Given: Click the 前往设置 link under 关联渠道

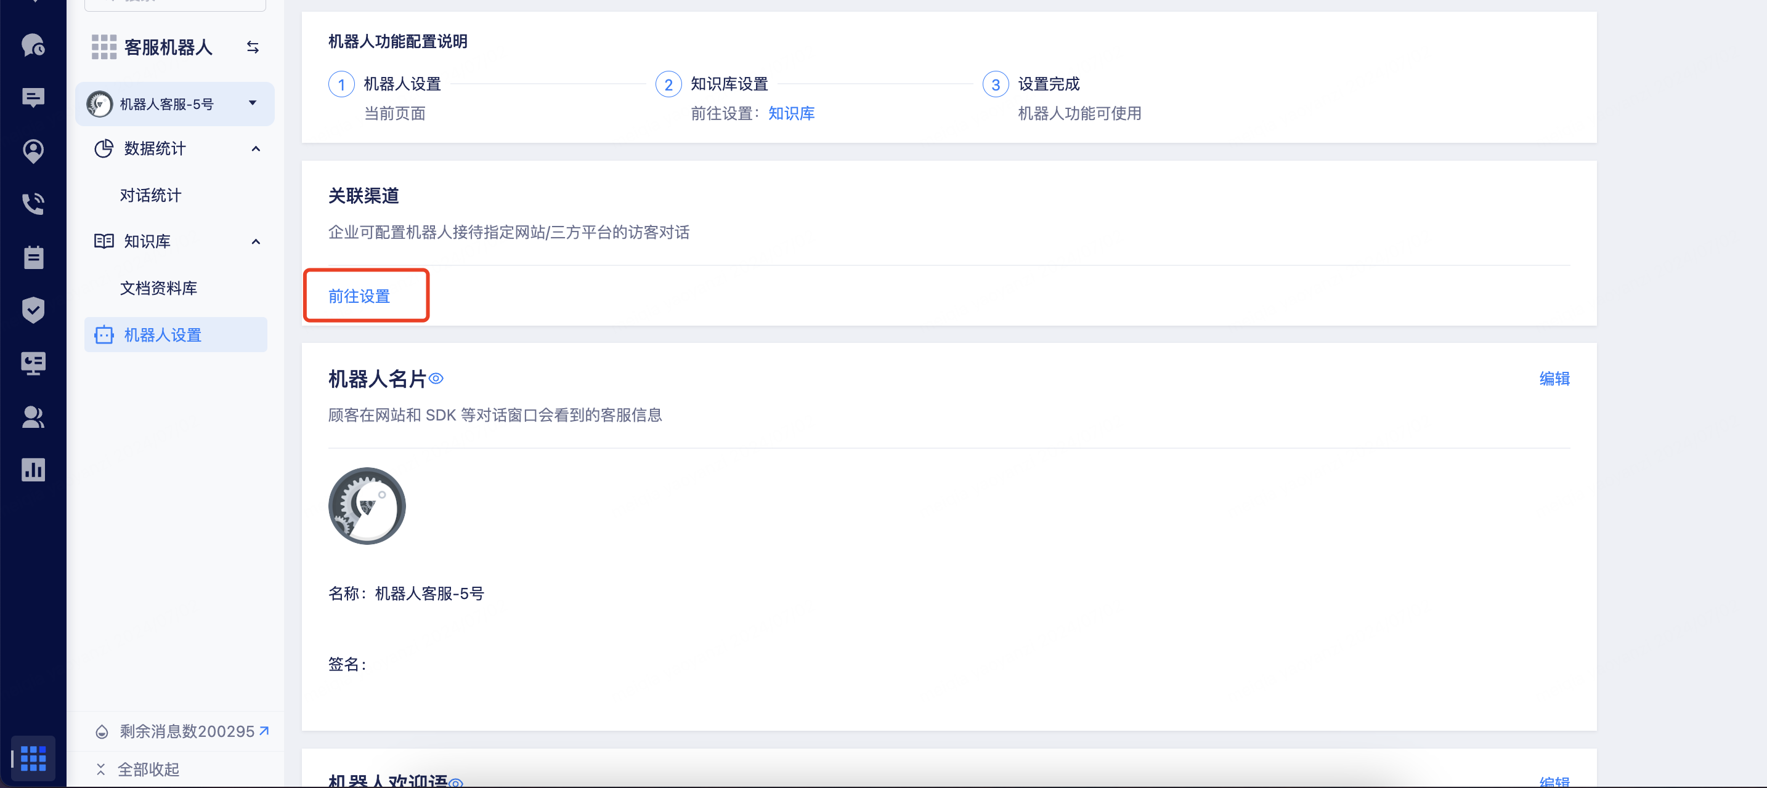Looking at the screenshot, I should (x=359, y=296).
